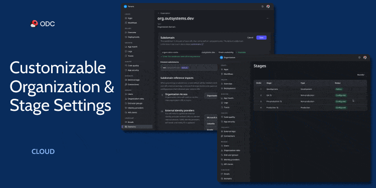This screenshot has height=188, width=376.
Task: Click the Workflows icon in Tenant window sidebar
Action: (x=126, y=23)
